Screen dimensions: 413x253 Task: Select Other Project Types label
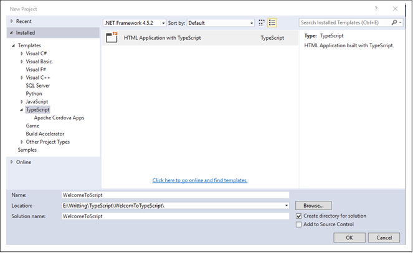point(48,142)
